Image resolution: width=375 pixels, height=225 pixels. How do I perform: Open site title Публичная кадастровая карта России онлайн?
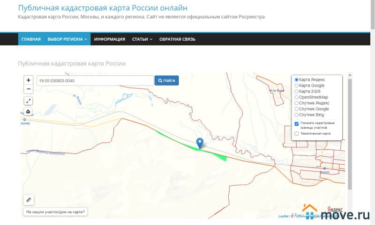(x=103, y=8)
